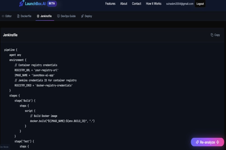Click the 'environment {' code line
Viewport: 226px width, 150px height.
pos(18,60)
